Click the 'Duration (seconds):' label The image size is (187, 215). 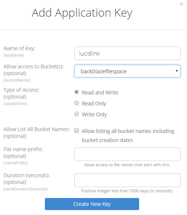tap(27, 175)
